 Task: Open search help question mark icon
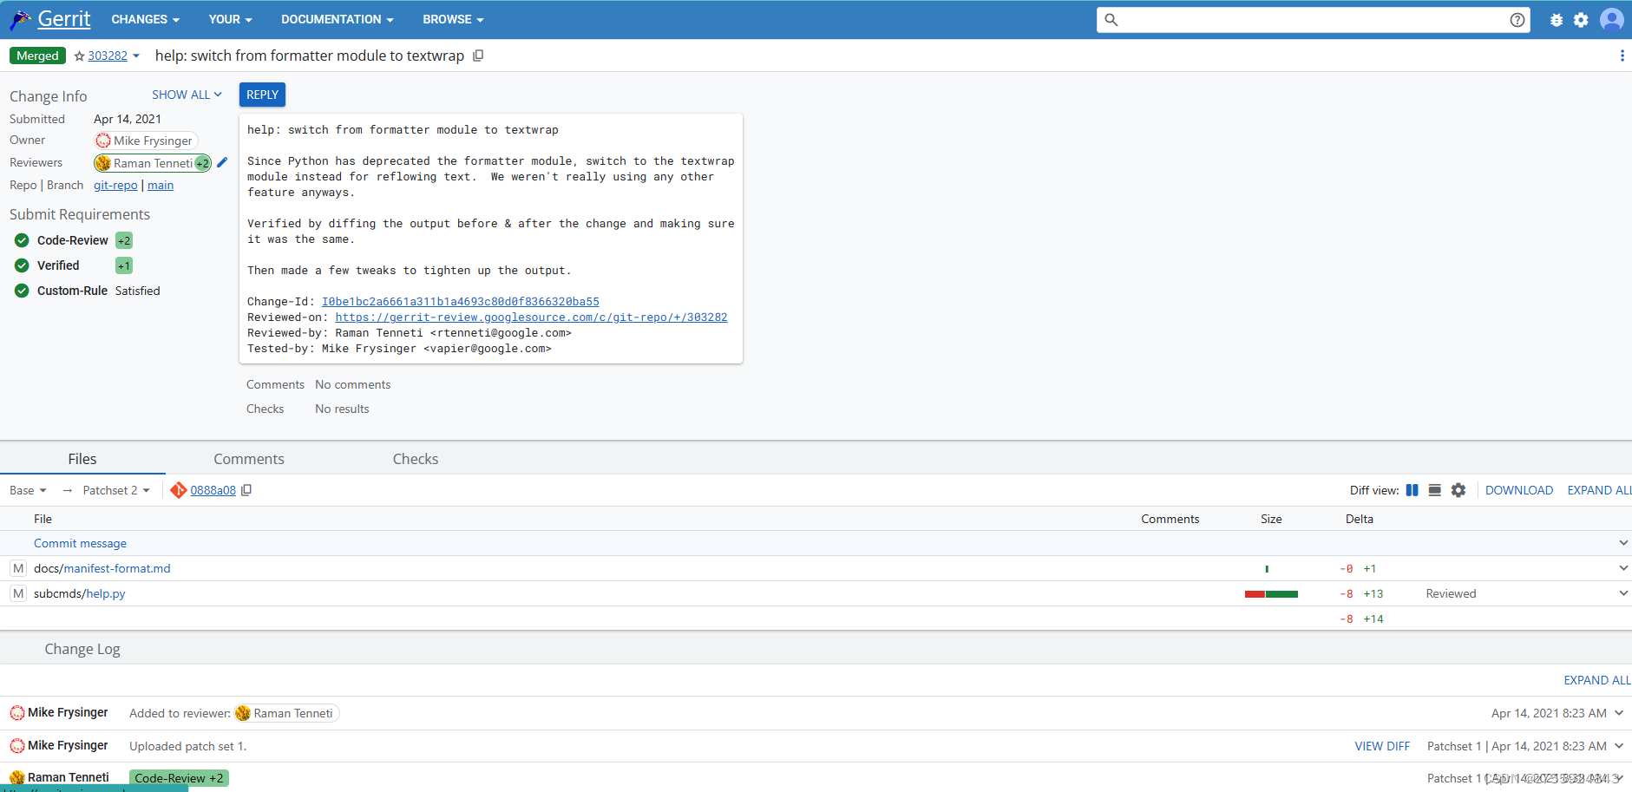(1517, 20)
